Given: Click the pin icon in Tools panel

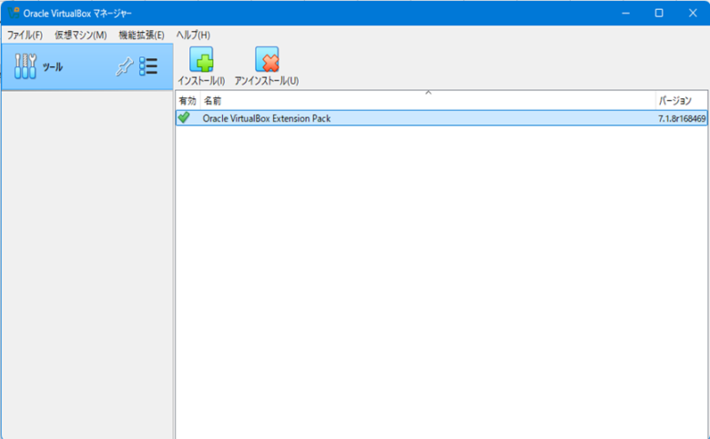Looking at the screenshot, I should 124,67.
